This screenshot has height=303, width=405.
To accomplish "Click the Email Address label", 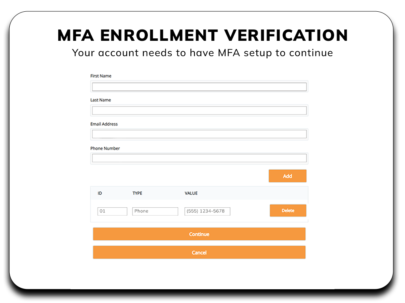I will point(104,124).
